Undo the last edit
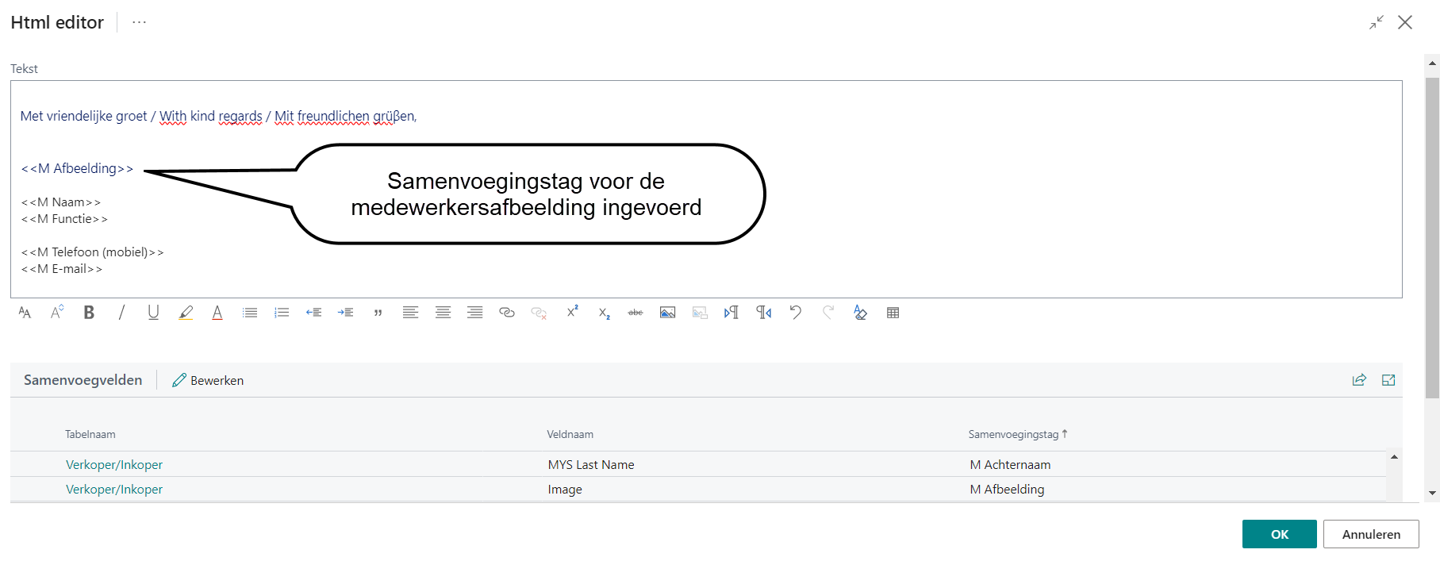Screen dimensions: 1440x561 pos(796,313)
